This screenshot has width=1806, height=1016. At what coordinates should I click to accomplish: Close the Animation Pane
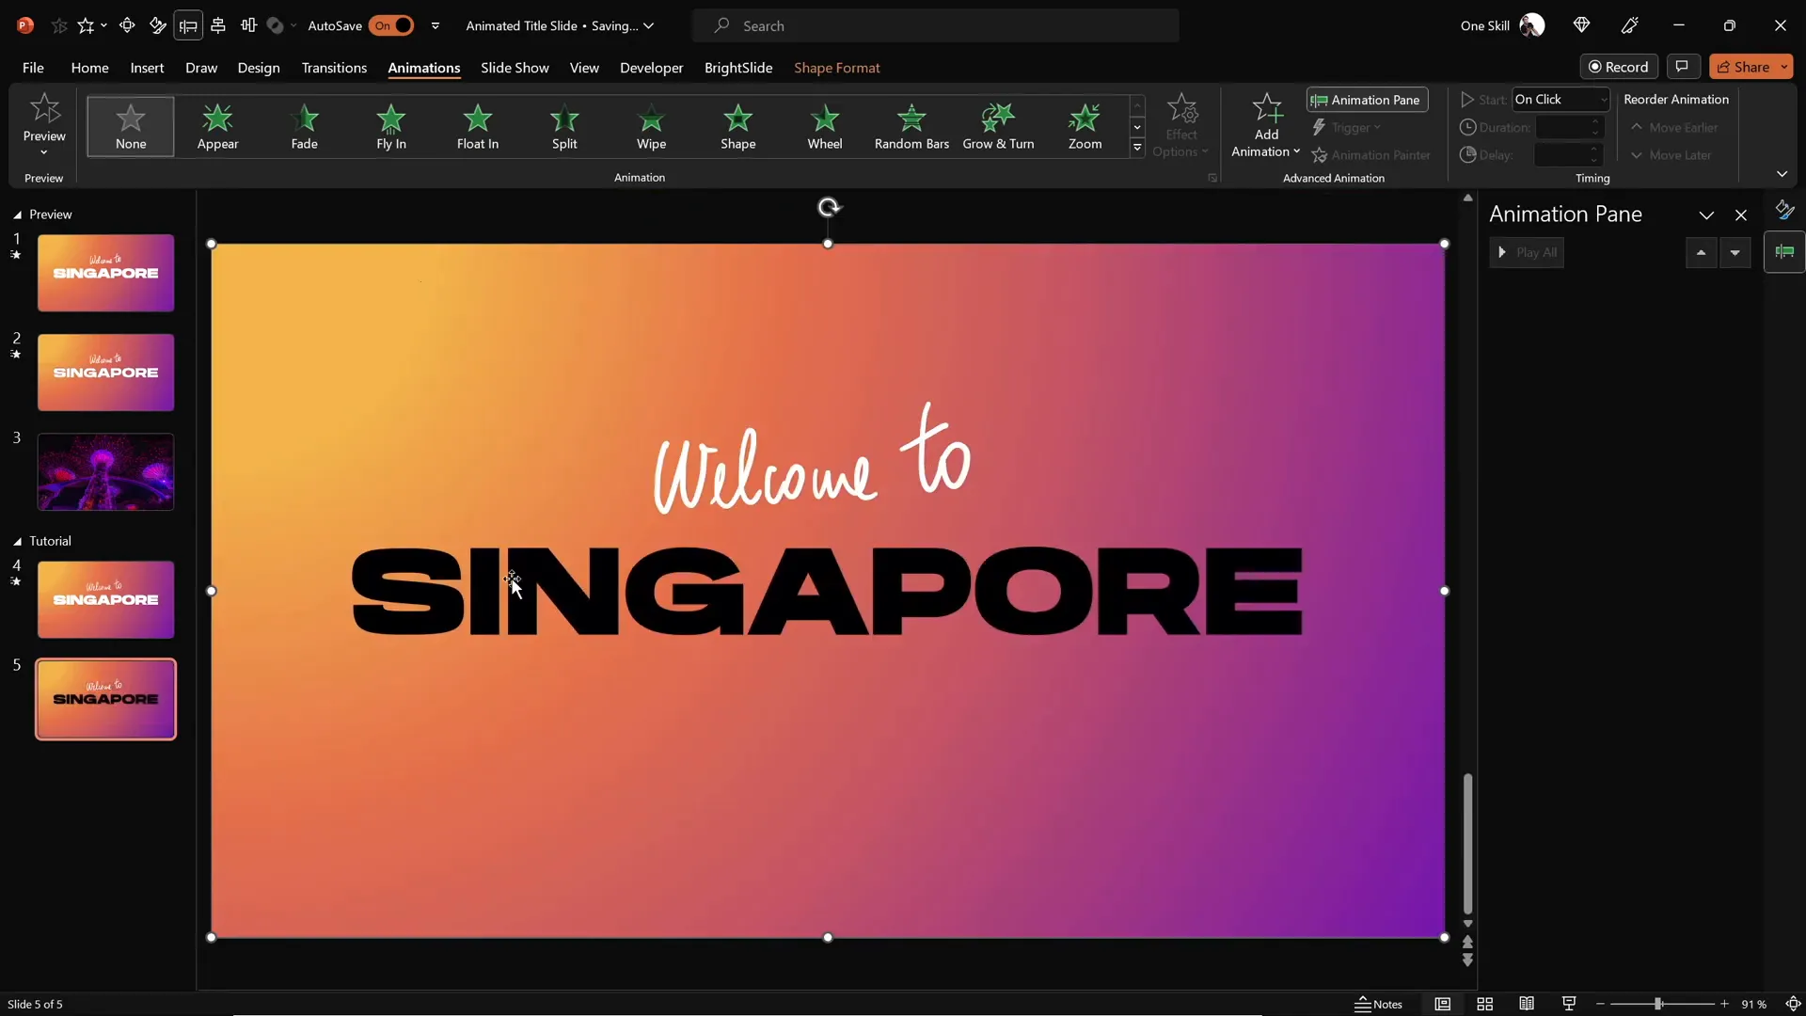click(x=1741, y=215)
